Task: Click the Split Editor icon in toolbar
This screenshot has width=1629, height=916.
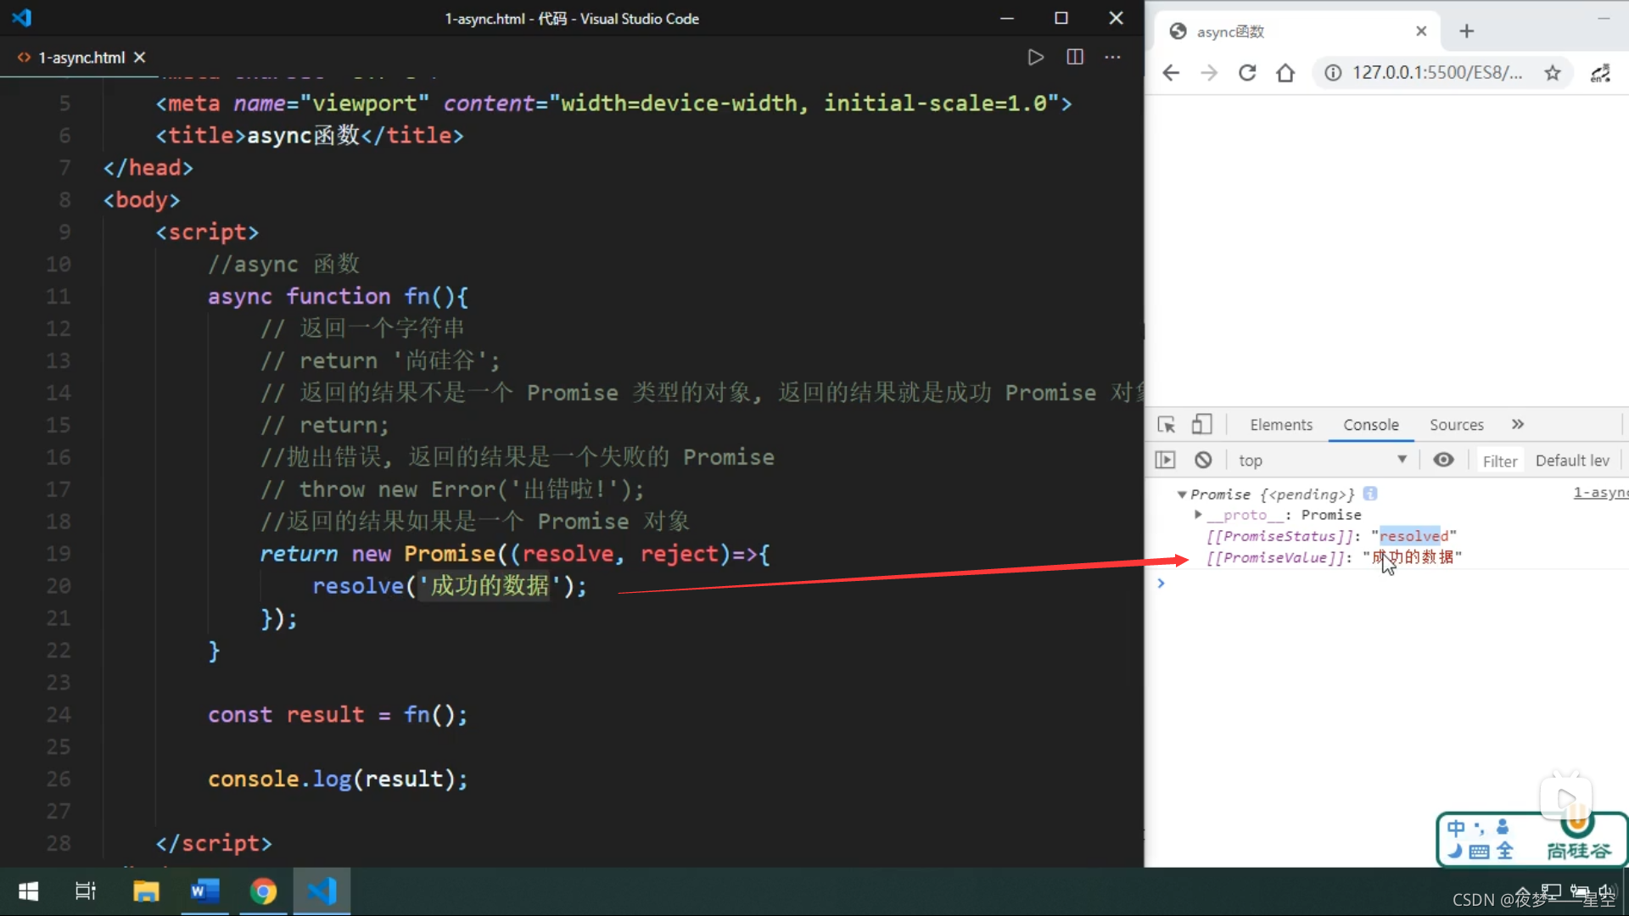Action: [1074, 57]
